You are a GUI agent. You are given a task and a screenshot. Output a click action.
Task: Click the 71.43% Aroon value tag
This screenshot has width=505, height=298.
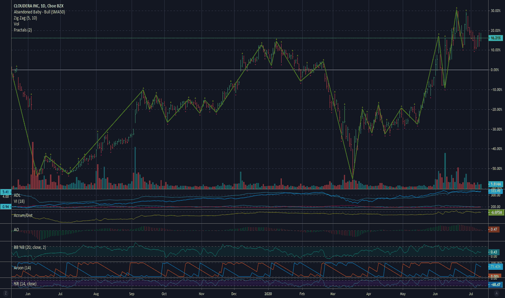pyautogui.click(x=495, y=267)
